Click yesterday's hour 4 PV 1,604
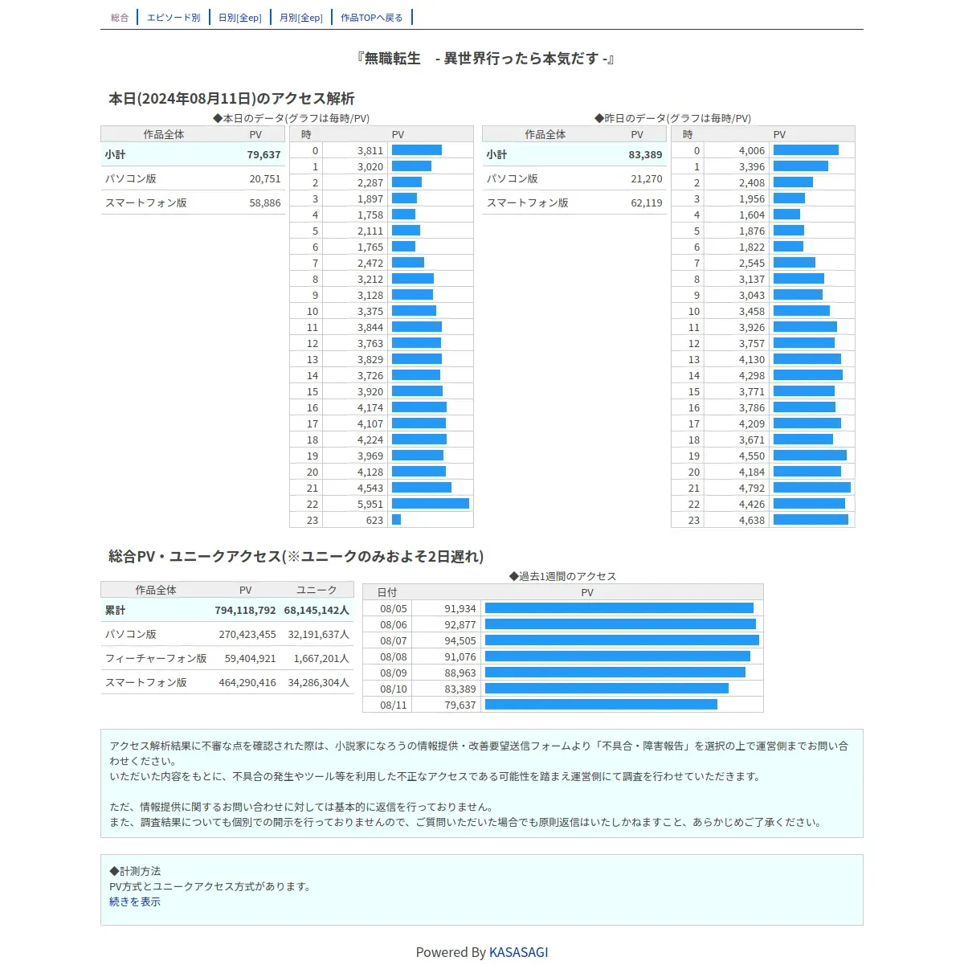Screen dimensions: 964x965 (752, 215)
